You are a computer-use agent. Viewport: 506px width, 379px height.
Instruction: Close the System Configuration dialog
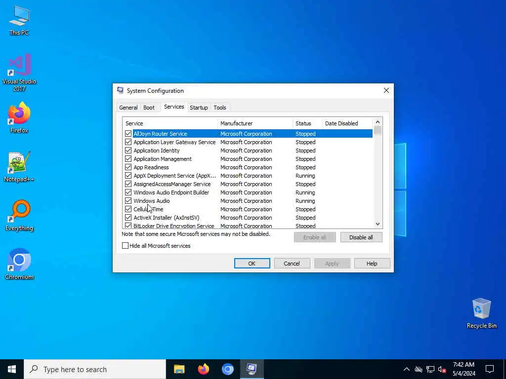click(386, 91)
